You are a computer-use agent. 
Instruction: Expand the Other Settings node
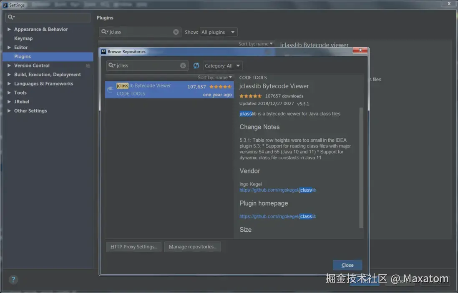click(x=9, y=111)
